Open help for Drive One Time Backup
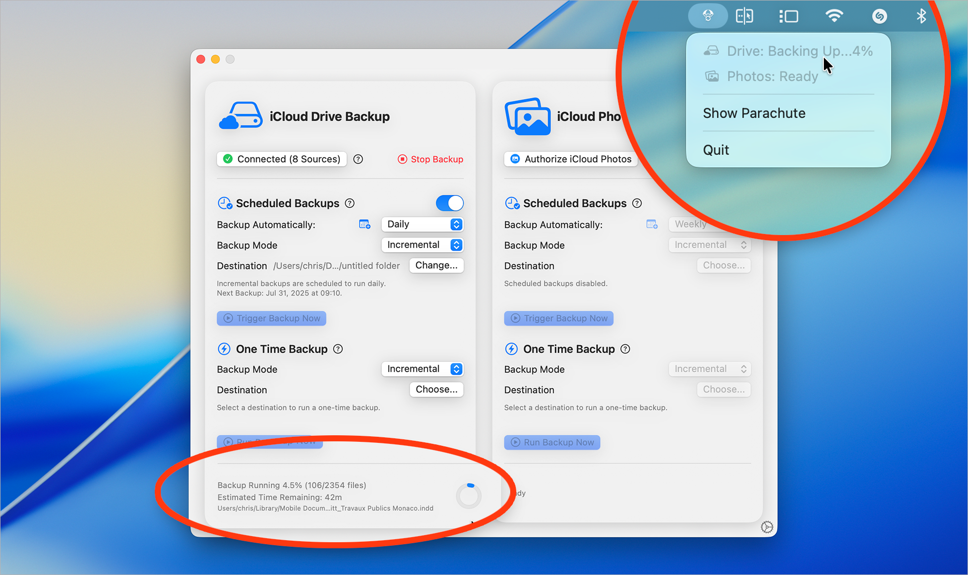This screenshot has height=575, width=968. click(x=338, y=349)
